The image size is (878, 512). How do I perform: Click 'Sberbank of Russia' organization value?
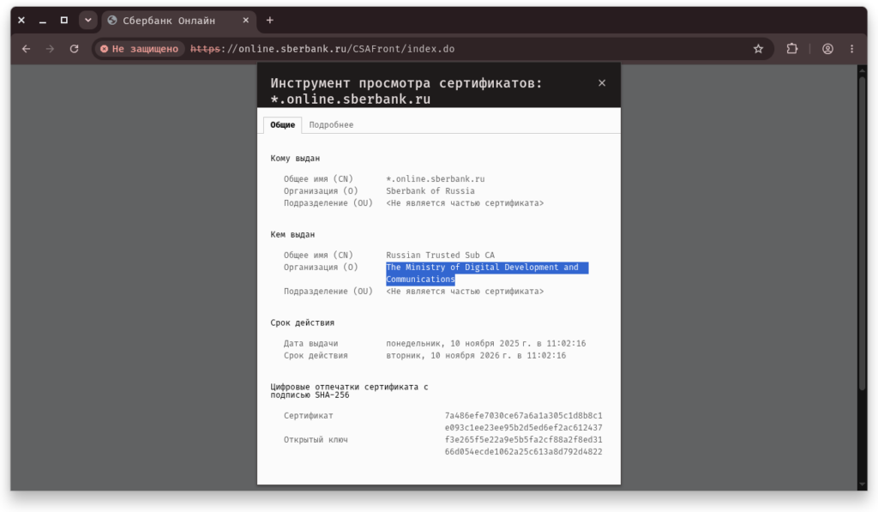point(430,191)
